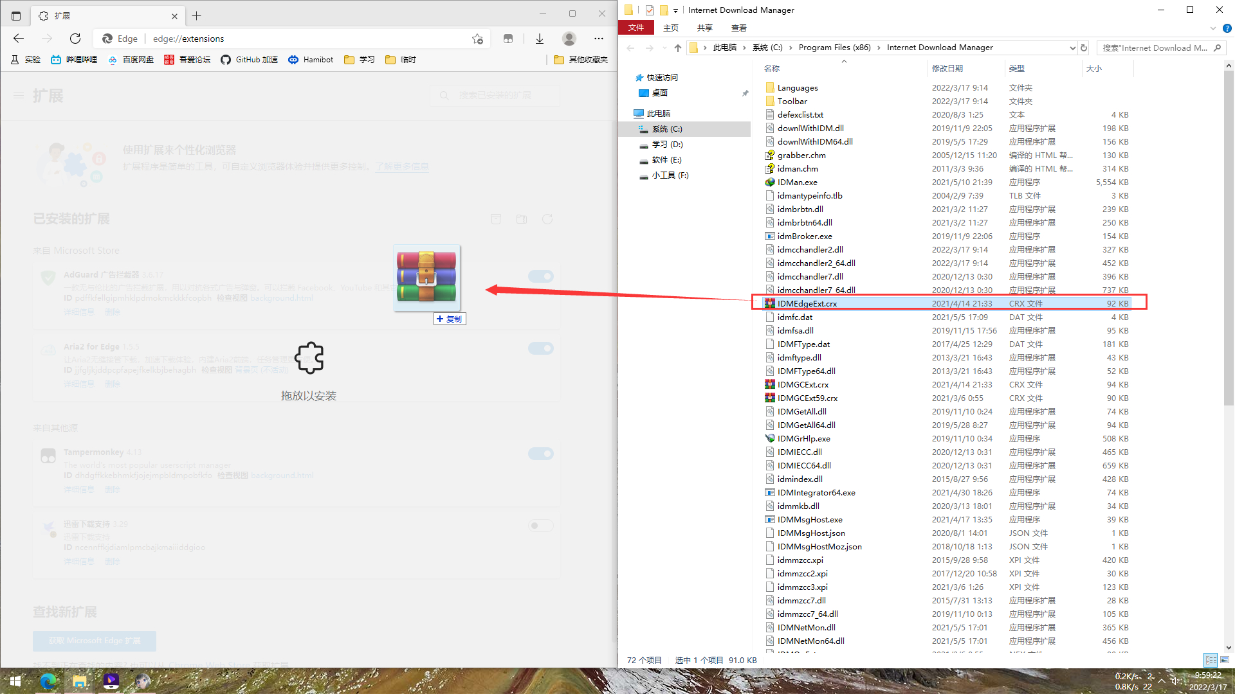This screenshot has height=694, width=1235.
Task: Enable the 迅雷下载支持 extension switch
Action: (x=540, y=526)
